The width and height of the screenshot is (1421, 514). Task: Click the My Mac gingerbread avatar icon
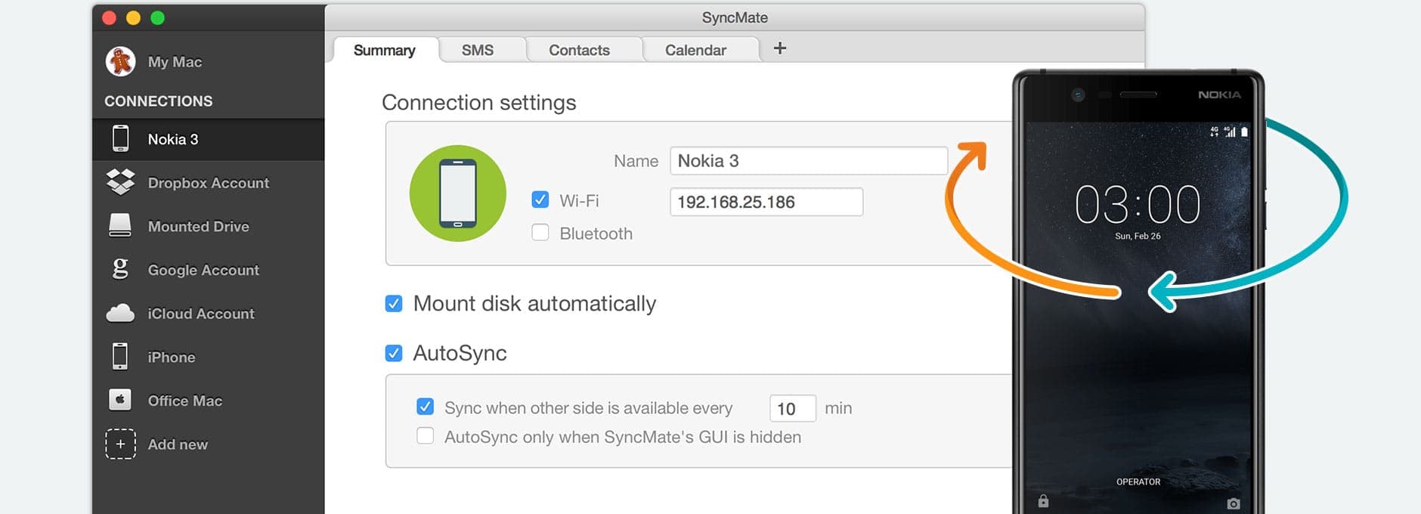(120, 62)
